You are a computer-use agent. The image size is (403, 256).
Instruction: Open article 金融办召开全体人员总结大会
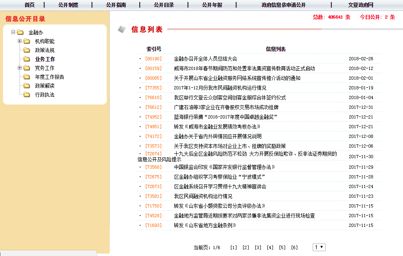pyautogui.click(x=205, y=59)
